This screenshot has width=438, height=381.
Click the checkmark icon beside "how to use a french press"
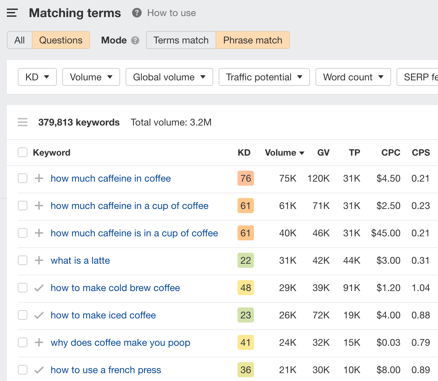point(39,370)
